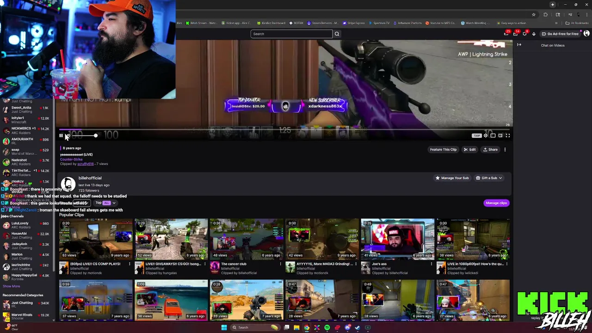Open options for "Joe's ass" clip
592x333 pixels.
[431, 264]
